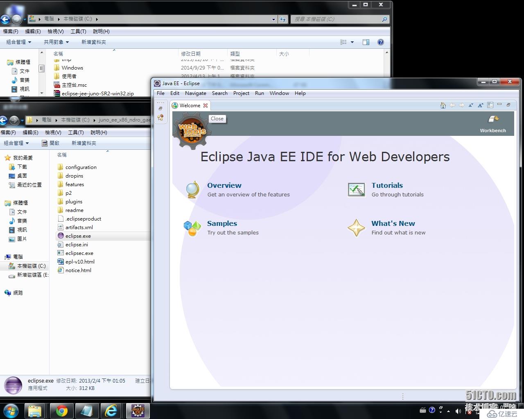Click 開啟 button in lower Explorer
524x419 pixels.
(x=51, y=143)
